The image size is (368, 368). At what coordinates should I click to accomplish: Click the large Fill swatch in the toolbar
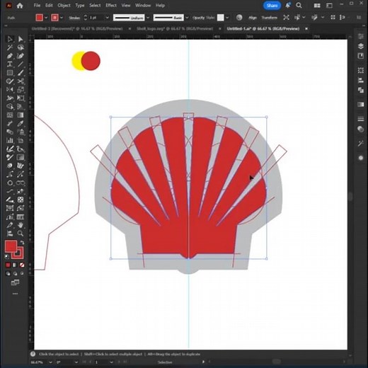pos(11,246)
